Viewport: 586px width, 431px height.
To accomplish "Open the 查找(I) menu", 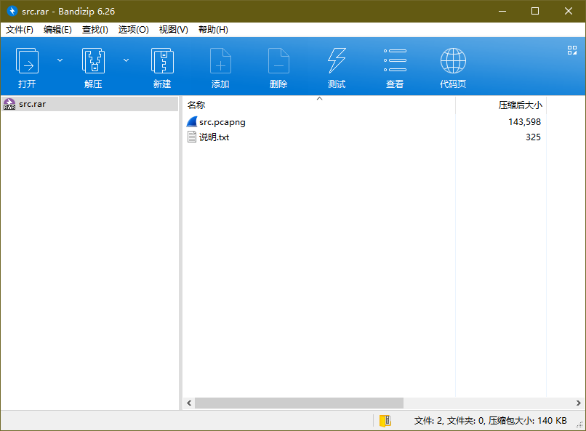I will coord(95,30).
